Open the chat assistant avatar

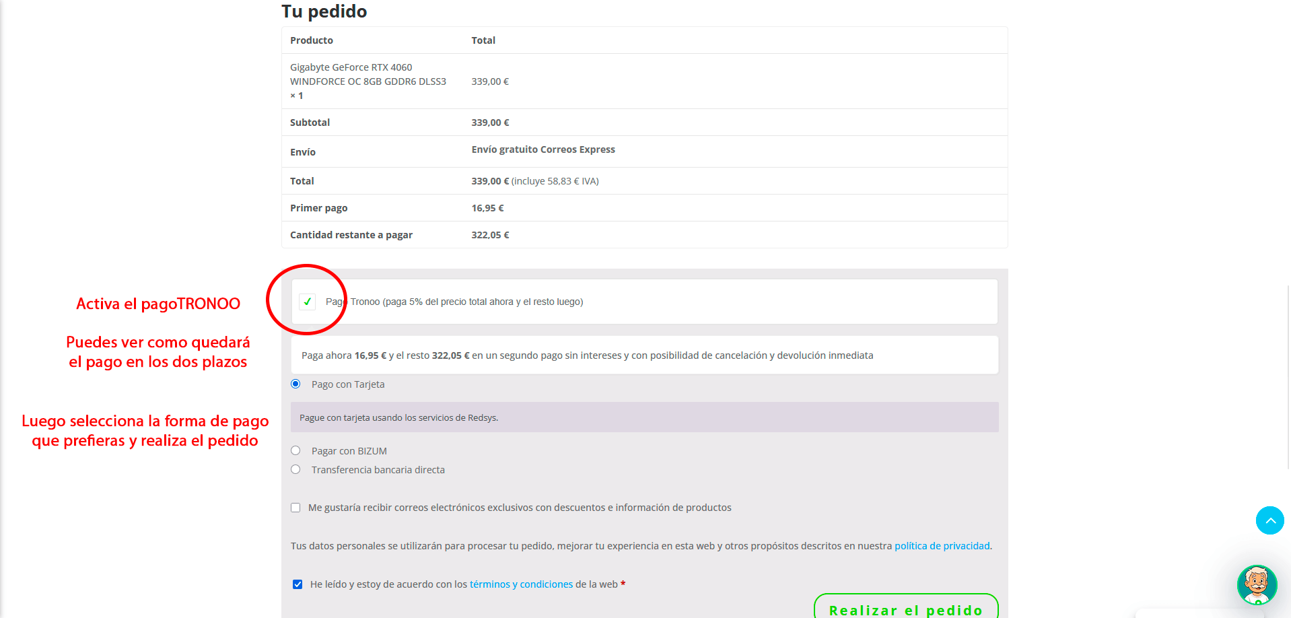(1256, 584)
